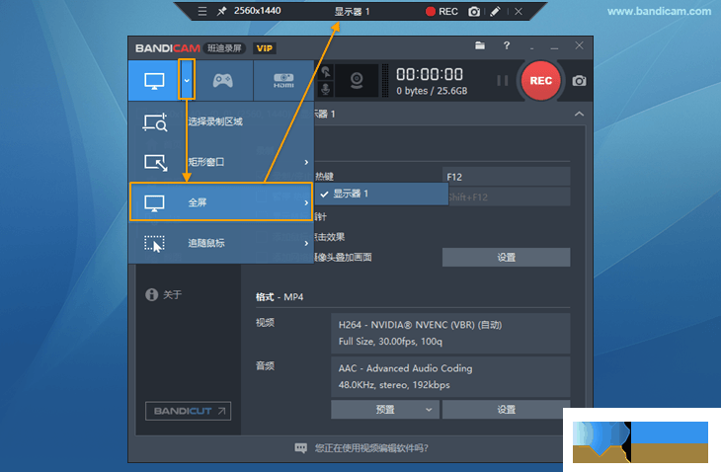Open help with the question mark icon
This screenshot has height=472, width=721.
tap(507, 45)
